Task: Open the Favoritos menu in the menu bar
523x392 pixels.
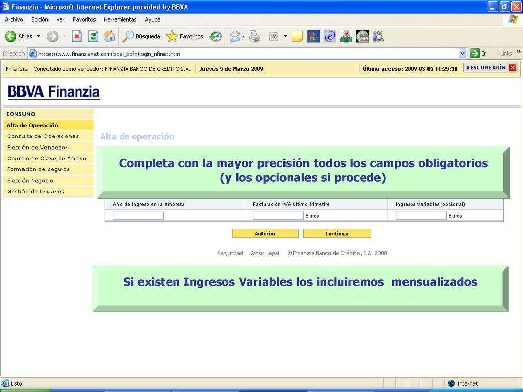Action: pyautogui.click(x=84, y=20)
